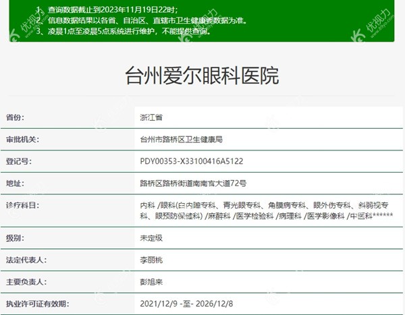Click the value 未定级
405x315 pixels.
click(x=151, y=238)
